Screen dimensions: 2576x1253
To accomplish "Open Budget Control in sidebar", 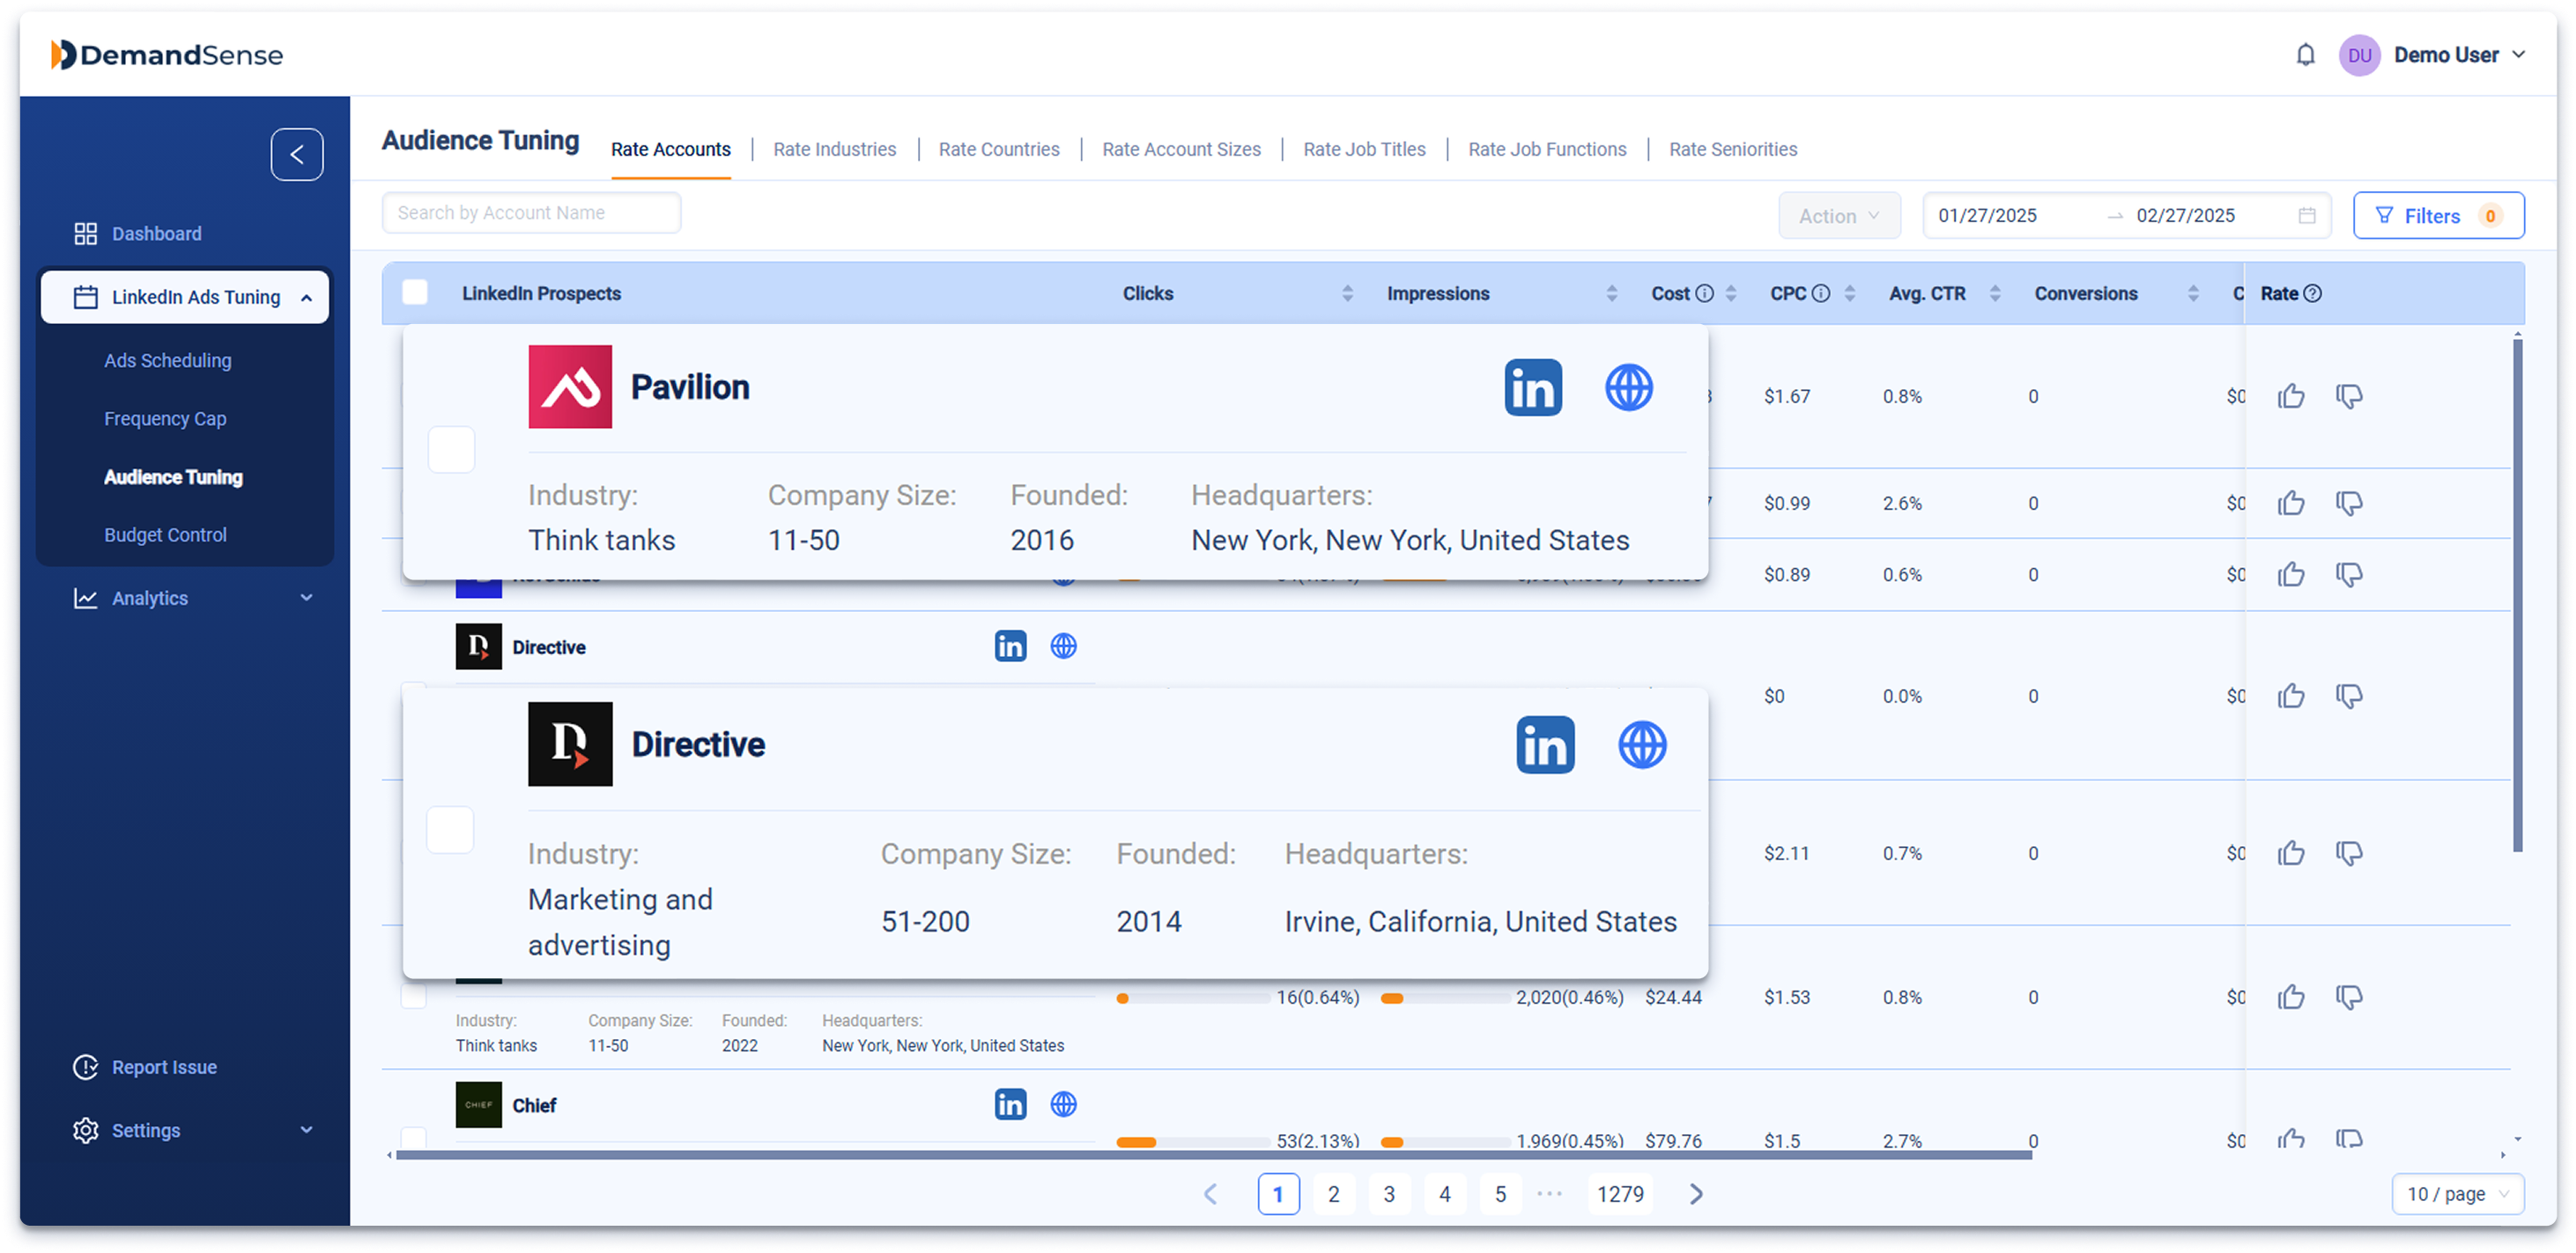I will 165,535.
